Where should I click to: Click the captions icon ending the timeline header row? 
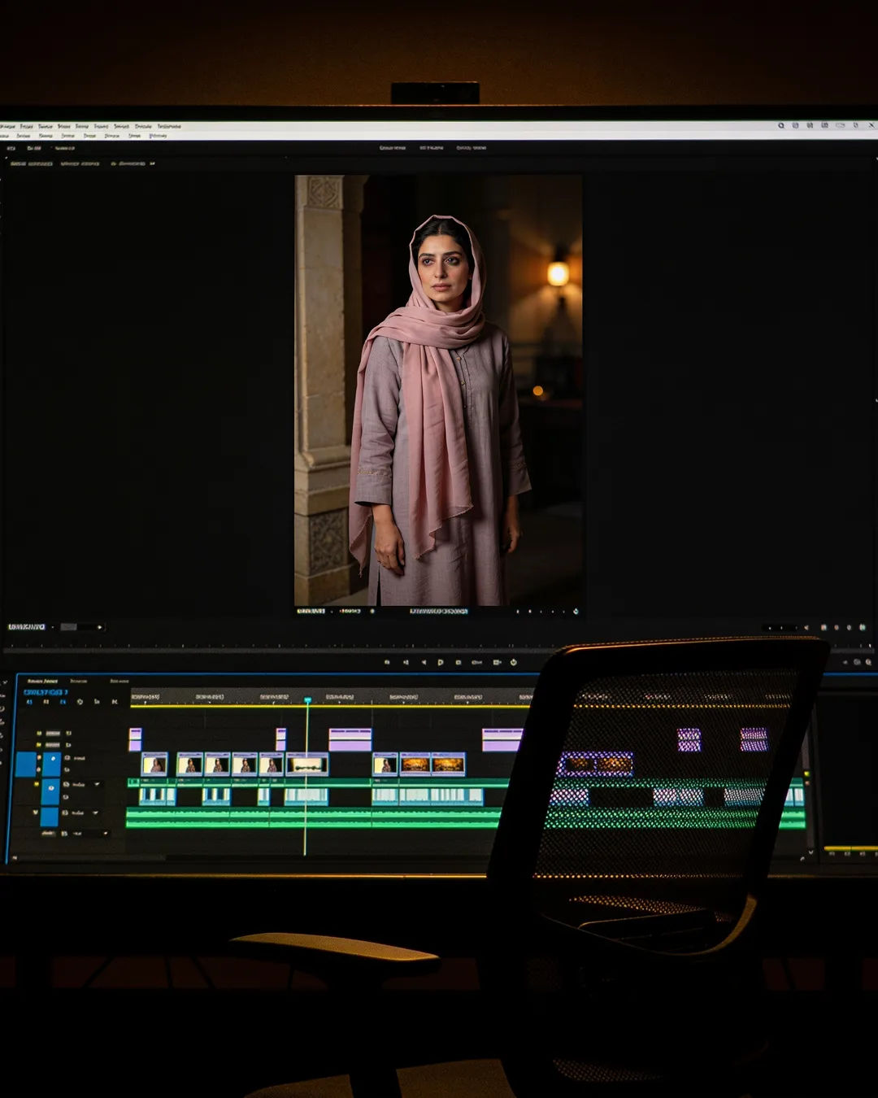tap(115, 702)
